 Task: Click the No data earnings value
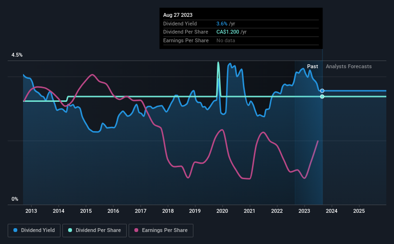pos(226,40)
